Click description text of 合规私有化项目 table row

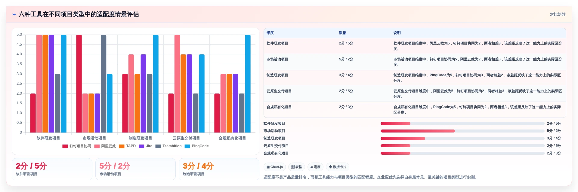(x=477, y=110)
